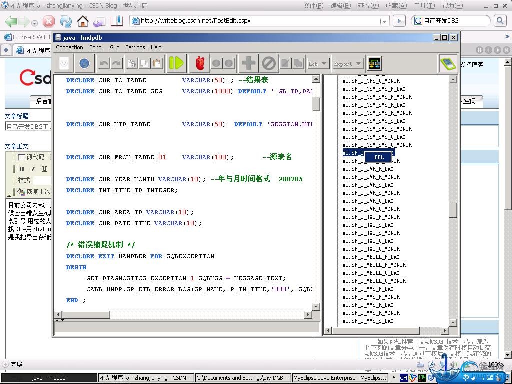Switch to C:\Documents and Settings taskbar item
The image size is (512, 384).
(243, 378)
